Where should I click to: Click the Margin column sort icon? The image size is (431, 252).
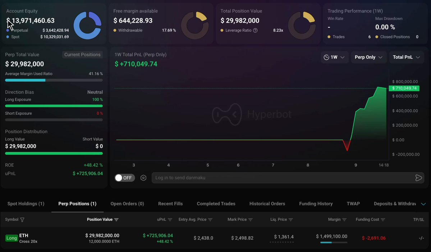click(344, 220)
